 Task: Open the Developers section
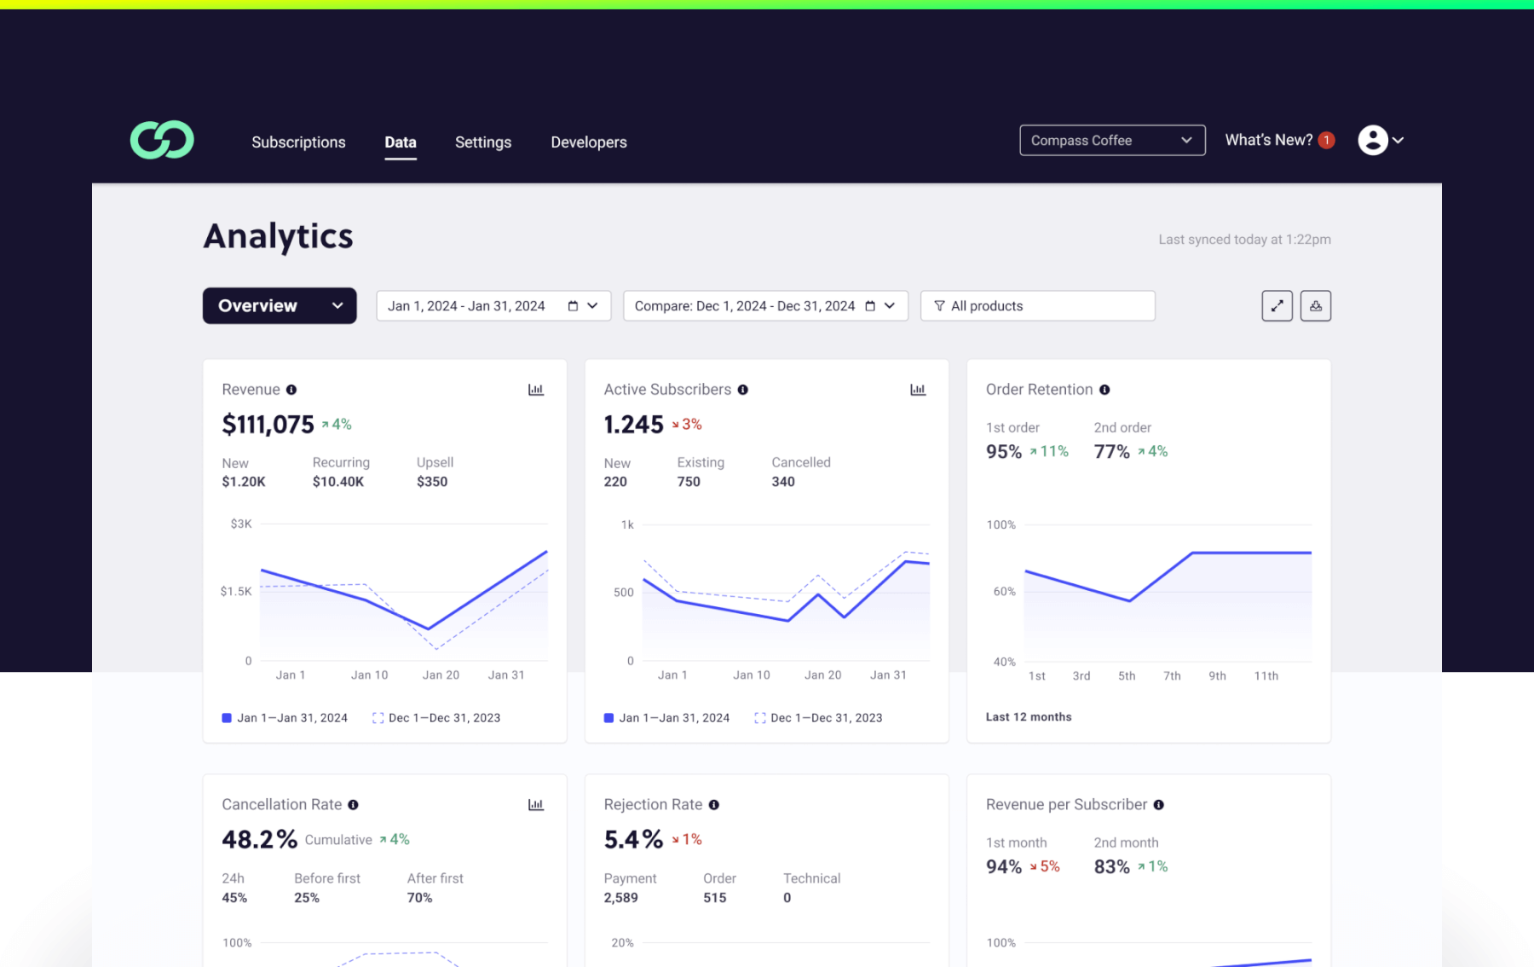[588, 142]
